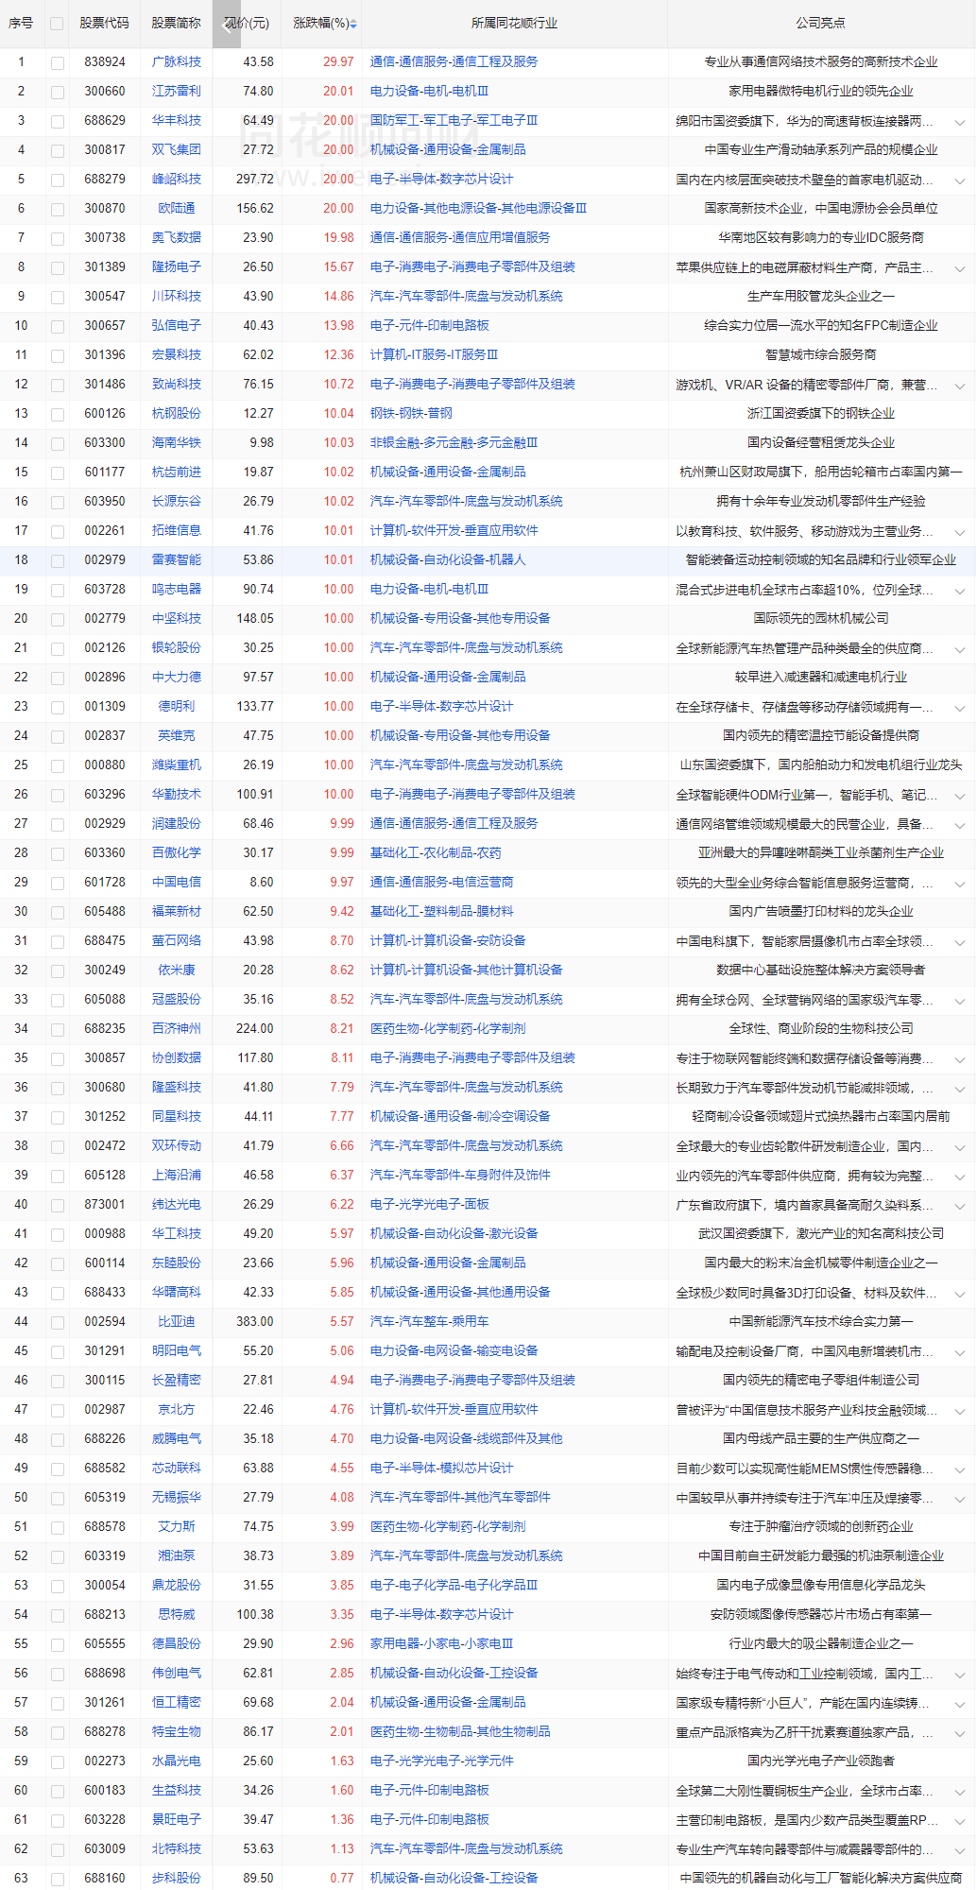977x1890 pixels.
Task: Click the price 297.72 cell
Action: coord(255,179)
